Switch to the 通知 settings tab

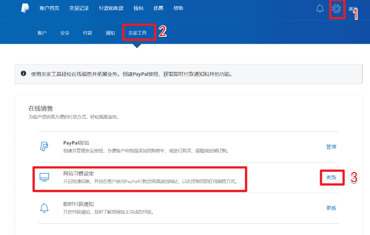pyautogui.click(x=110, y=33)
